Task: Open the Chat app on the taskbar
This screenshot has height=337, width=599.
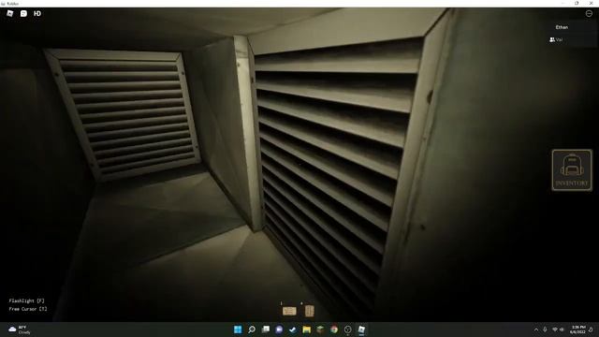Action: pos(279,330)
